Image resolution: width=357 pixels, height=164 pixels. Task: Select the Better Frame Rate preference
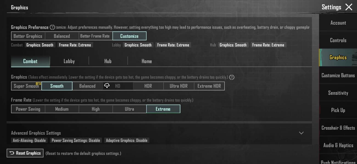coord(95,36)
